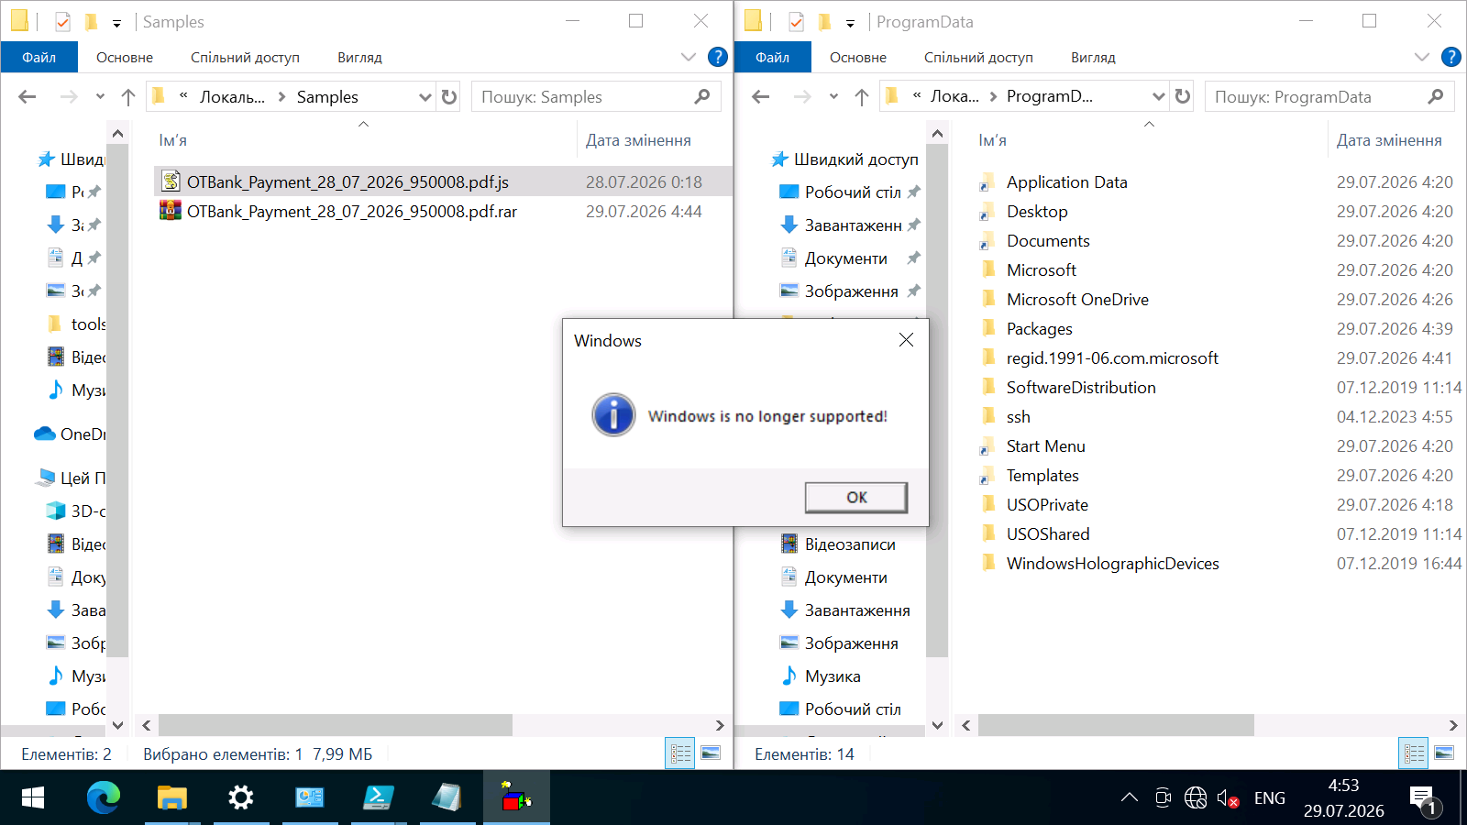Switch ProgramData to large thumbnails view

click(1444, 753)
